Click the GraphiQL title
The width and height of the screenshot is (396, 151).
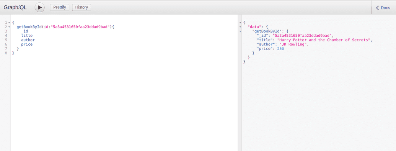coord(15,8)
